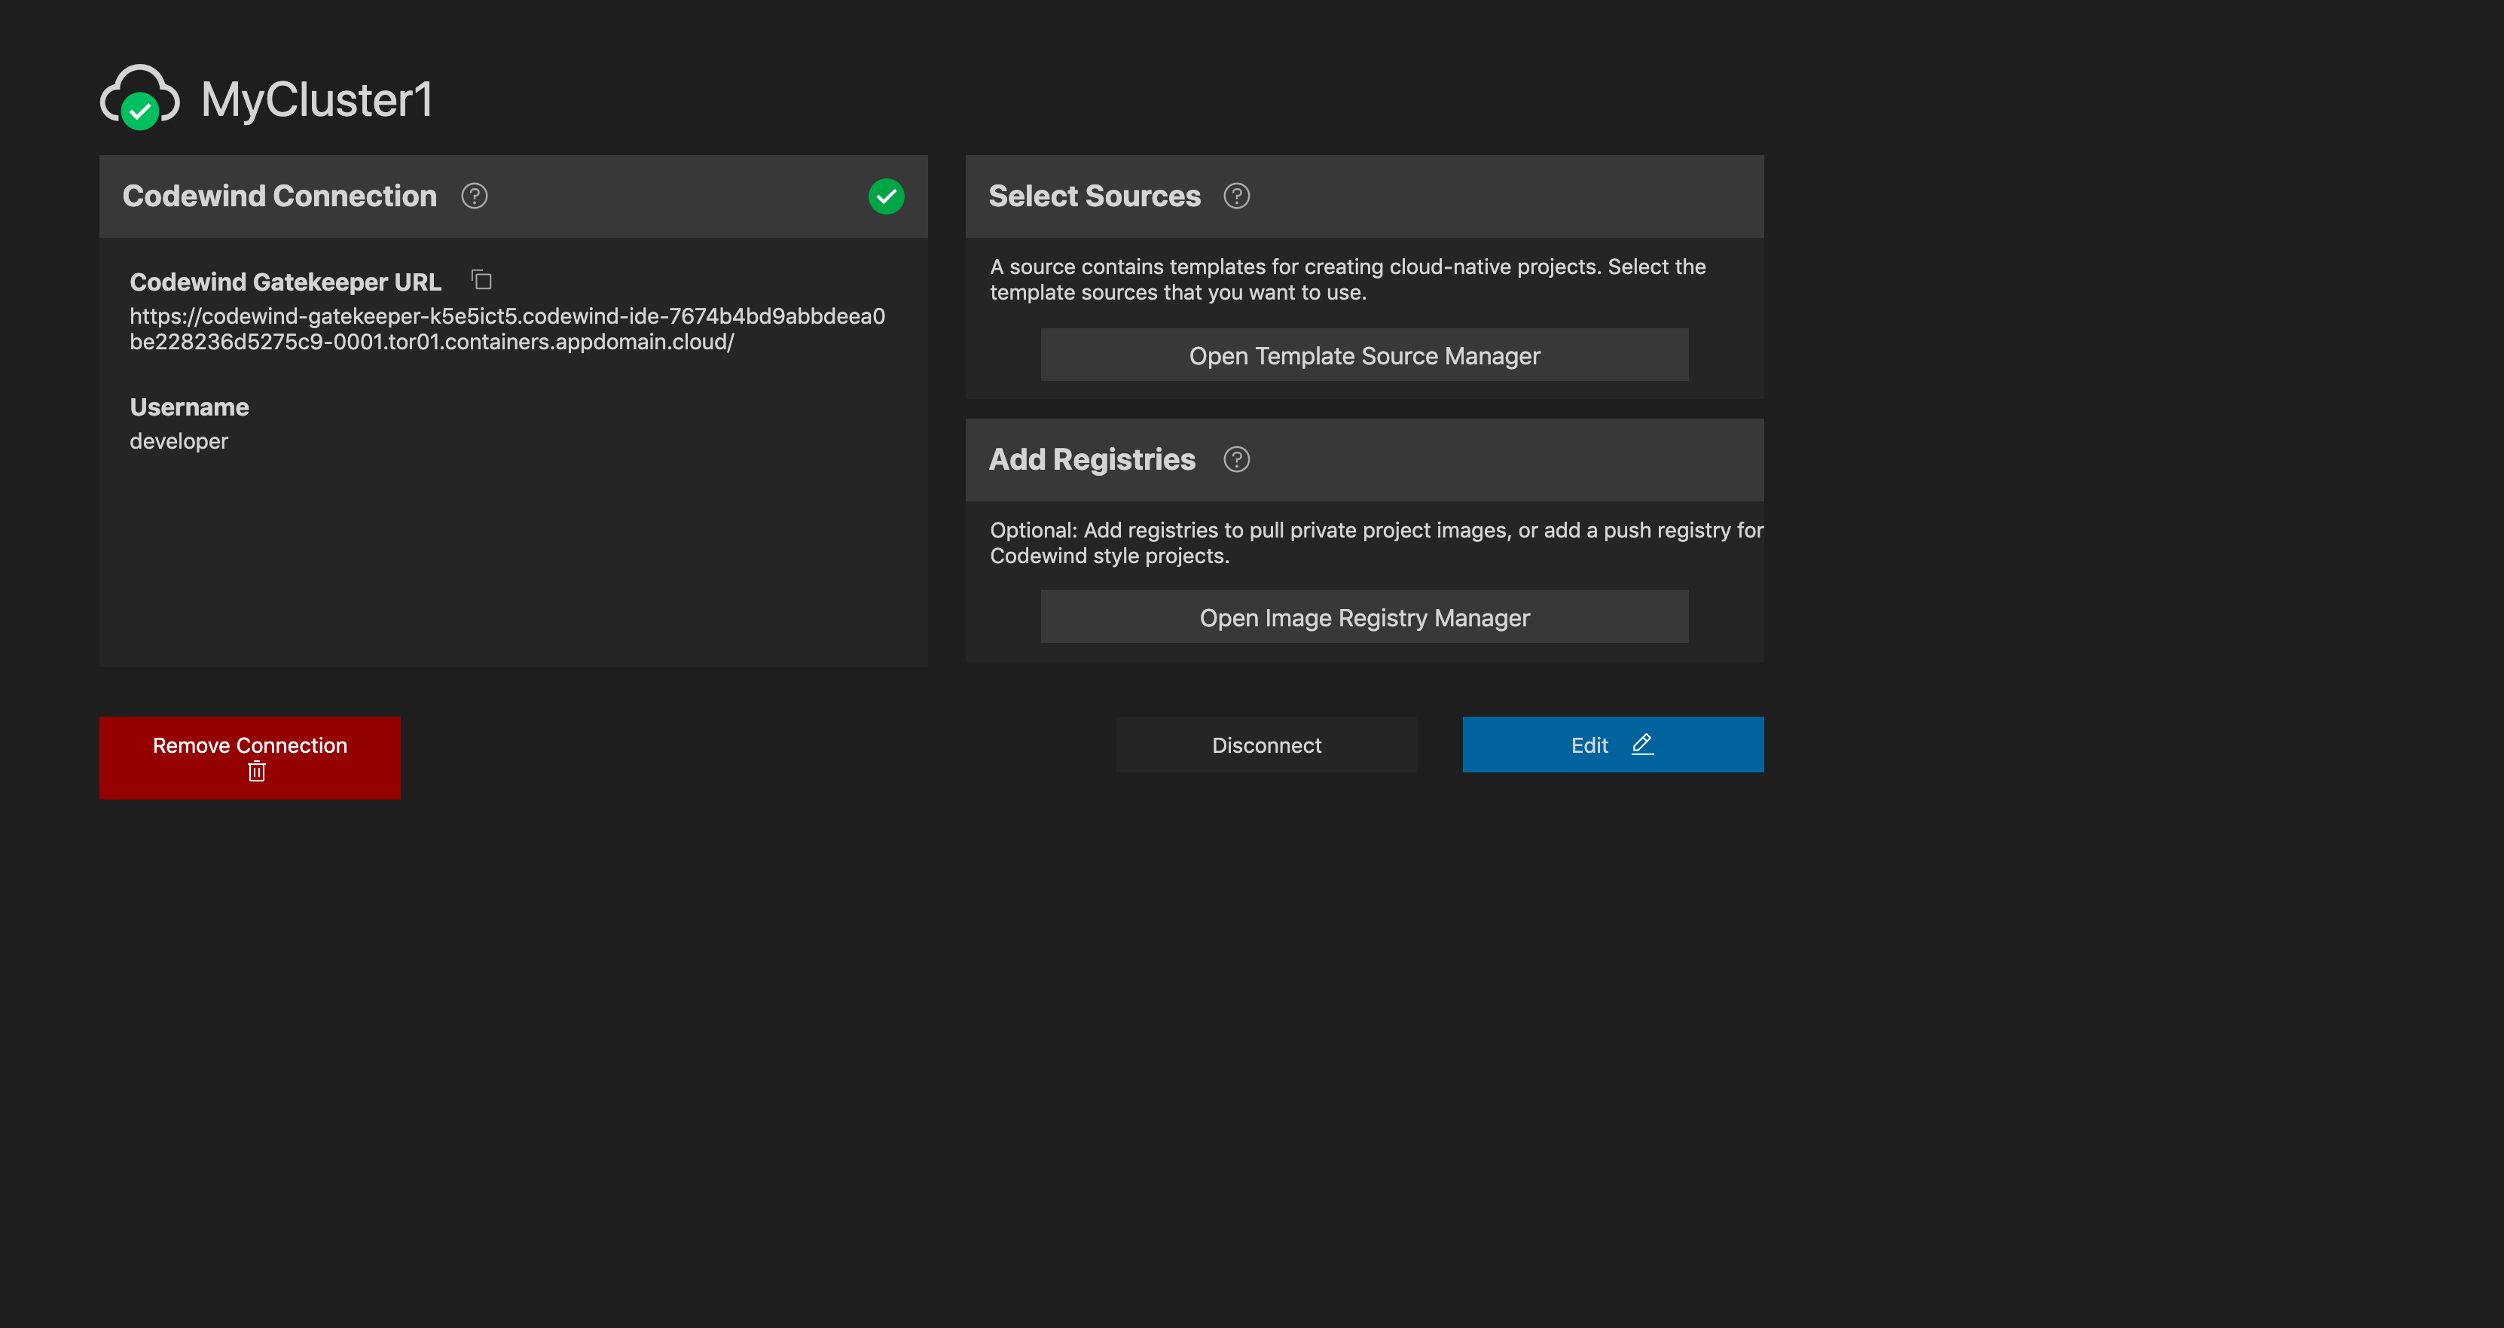The image size is (2504, 1328).
Task: Click the trash icon under Remove Connection
Action: click(257, 772)
